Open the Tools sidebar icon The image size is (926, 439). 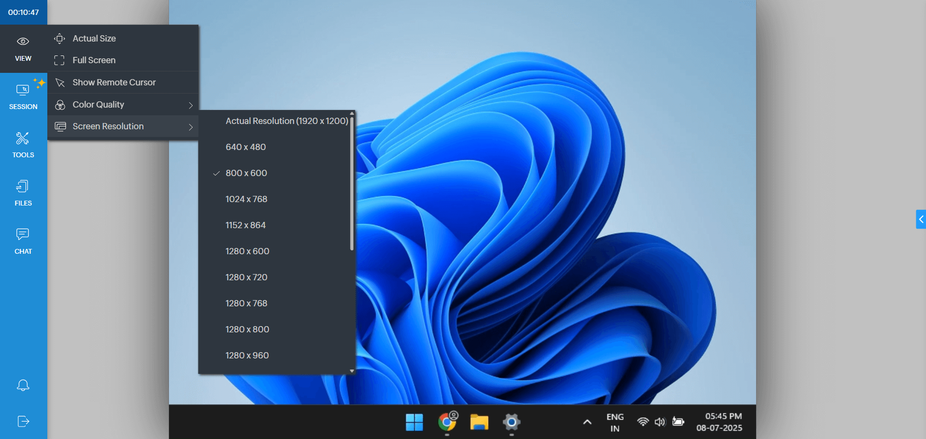click(23, 139)
